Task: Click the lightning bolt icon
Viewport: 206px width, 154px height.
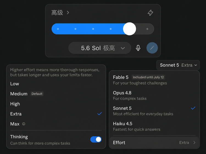Action: coord(150,13)
